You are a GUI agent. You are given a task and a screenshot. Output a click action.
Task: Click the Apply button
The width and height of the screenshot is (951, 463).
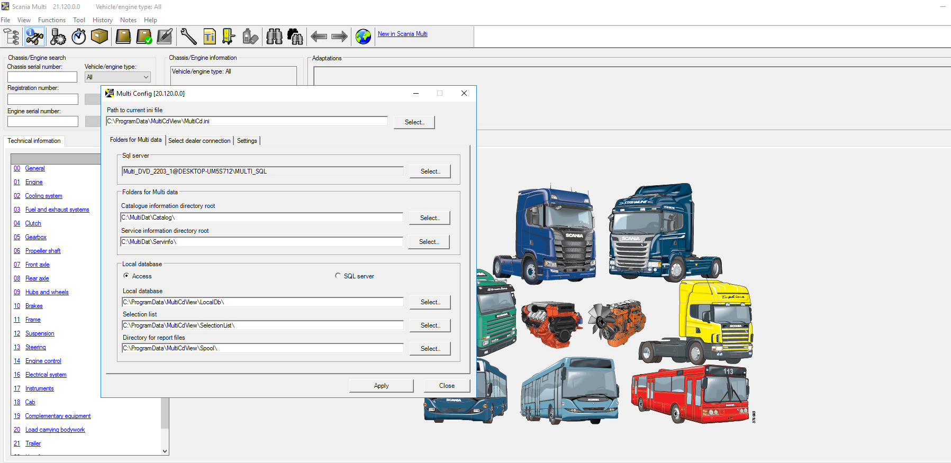[x=381, y=386]
